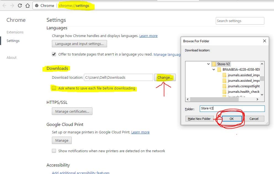This screenshot has height=174, width=274.
Task: Enable Ask where to save each file
Action: coord(54,88)
